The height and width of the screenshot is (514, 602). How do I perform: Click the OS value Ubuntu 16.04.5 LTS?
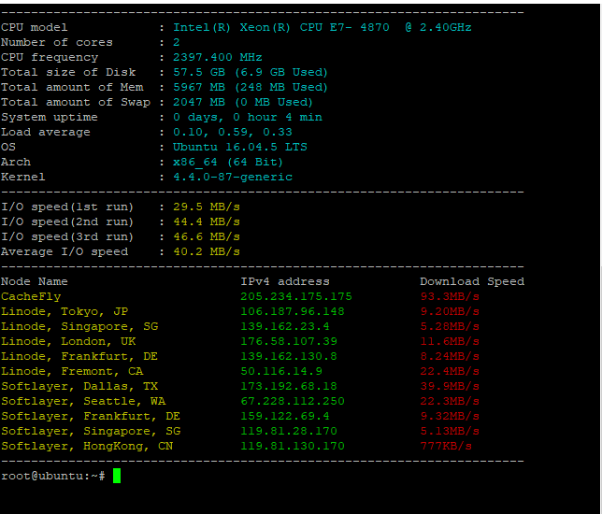(240, 147)
